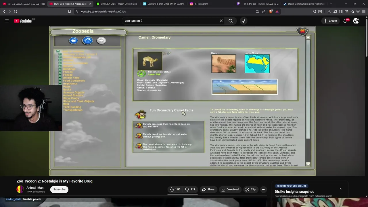Select Tank Building in the Zoopedia list
Image resolution: width=368 pixels, height=207 pixels.
click(x=72, y=107)
